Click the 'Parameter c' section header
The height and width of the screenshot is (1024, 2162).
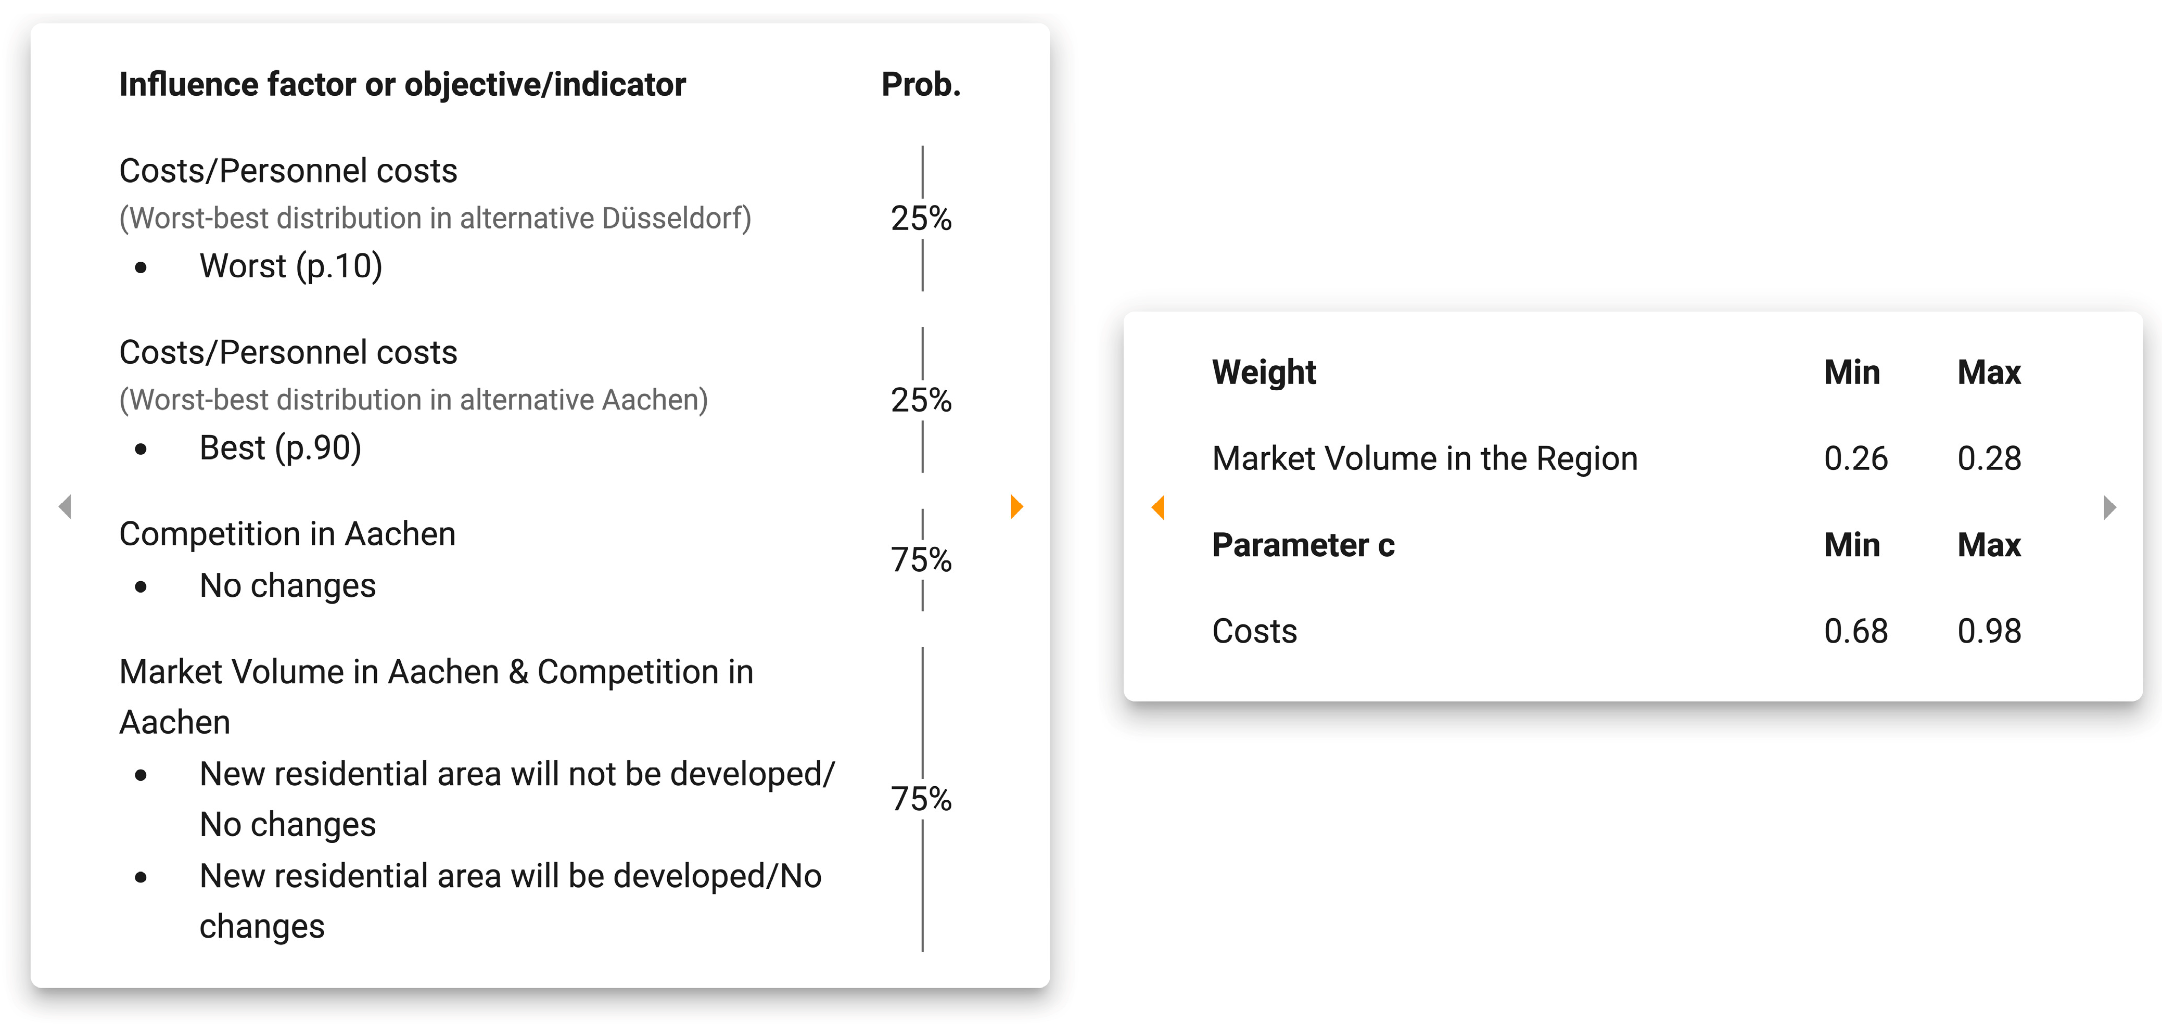[x=1303, y=545]
